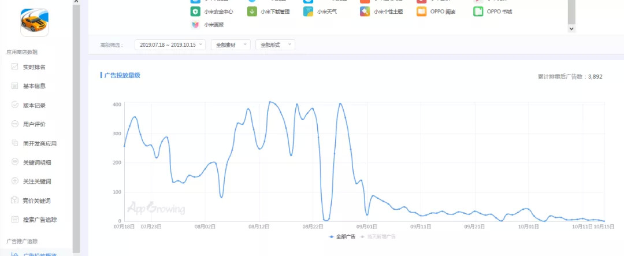624x256 pixels.
Task: Go to the 竞价关键词 sidebar item
Action: tap(36, 201)
